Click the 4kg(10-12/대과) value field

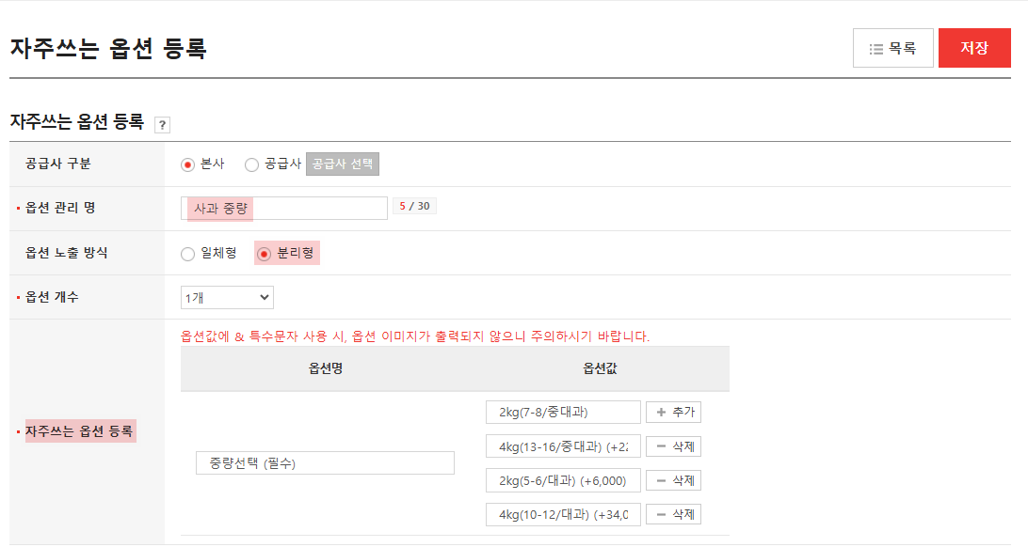(x=563, y=514)
